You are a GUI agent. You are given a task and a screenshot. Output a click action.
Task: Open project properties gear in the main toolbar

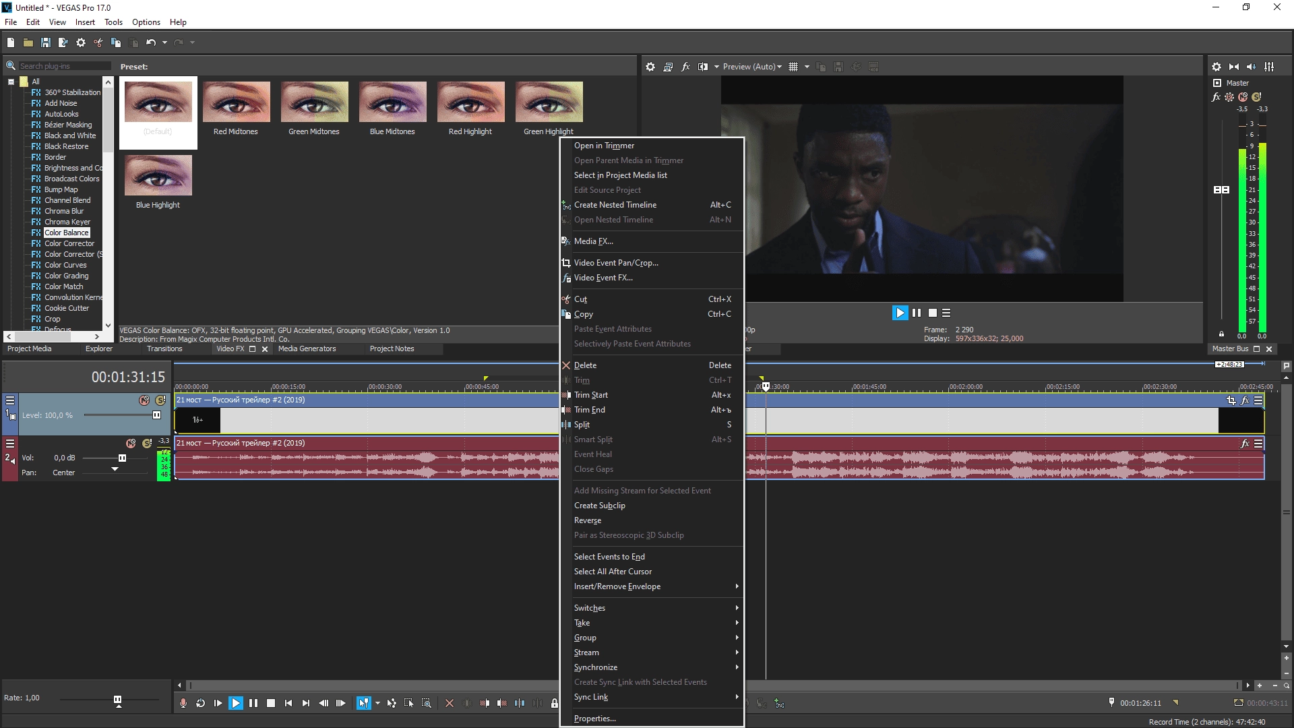81,42
